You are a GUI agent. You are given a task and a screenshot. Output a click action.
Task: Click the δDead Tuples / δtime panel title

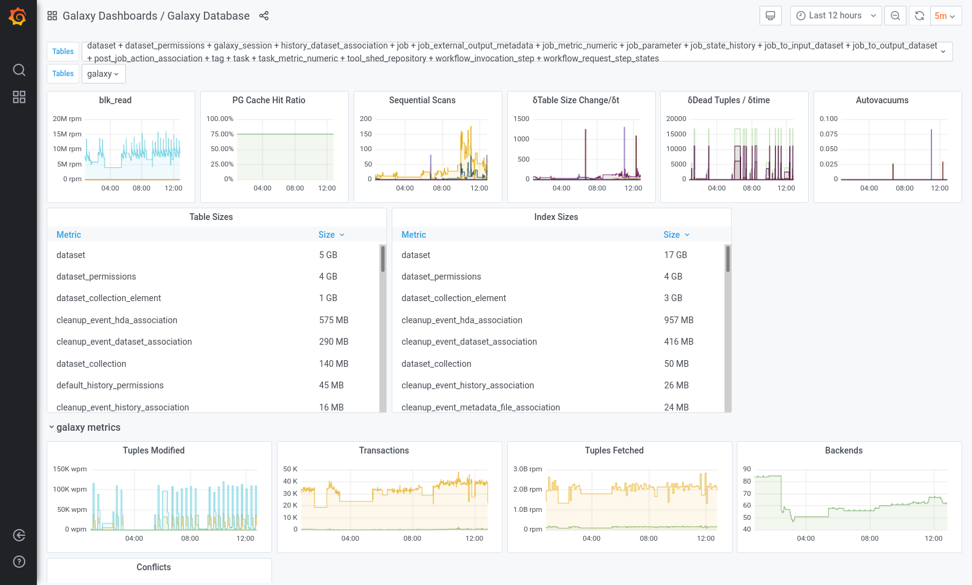point(729,100)
